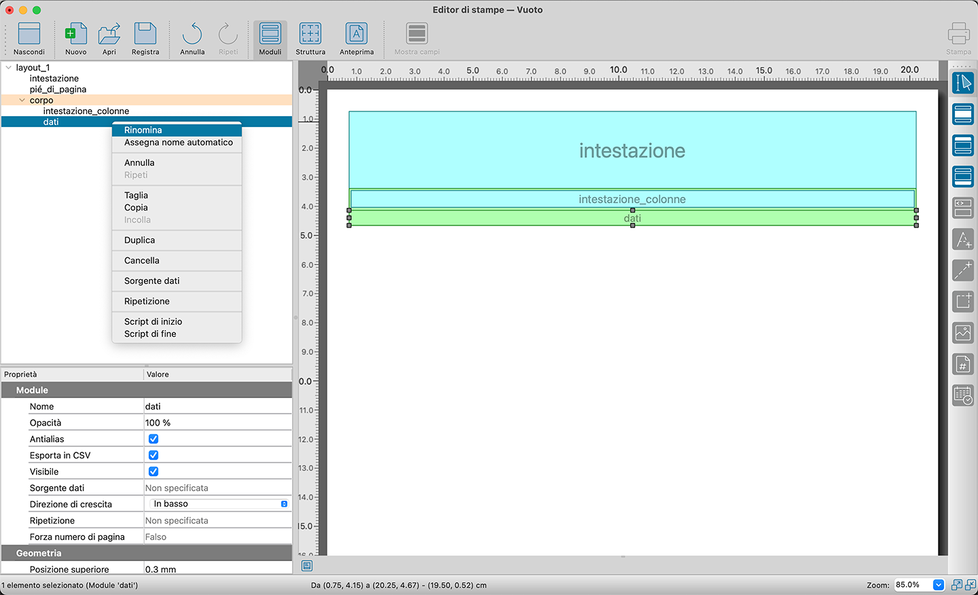Image resolution: width=978 pixels, height=595 pixels.
Task: Choose Rinomina from context menu
Action: [143, 130]
